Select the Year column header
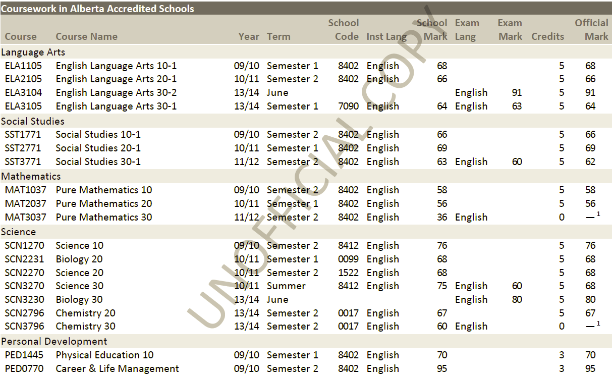This screenshot has width=612, height=376. (249, 37)
